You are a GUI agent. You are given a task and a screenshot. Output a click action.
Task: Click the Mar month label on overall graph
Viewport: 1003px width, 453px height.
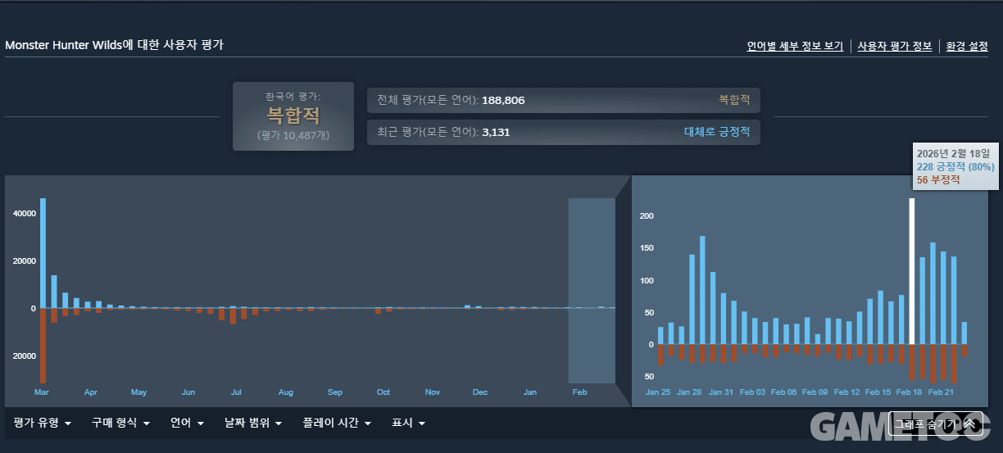tap(42, 392)
